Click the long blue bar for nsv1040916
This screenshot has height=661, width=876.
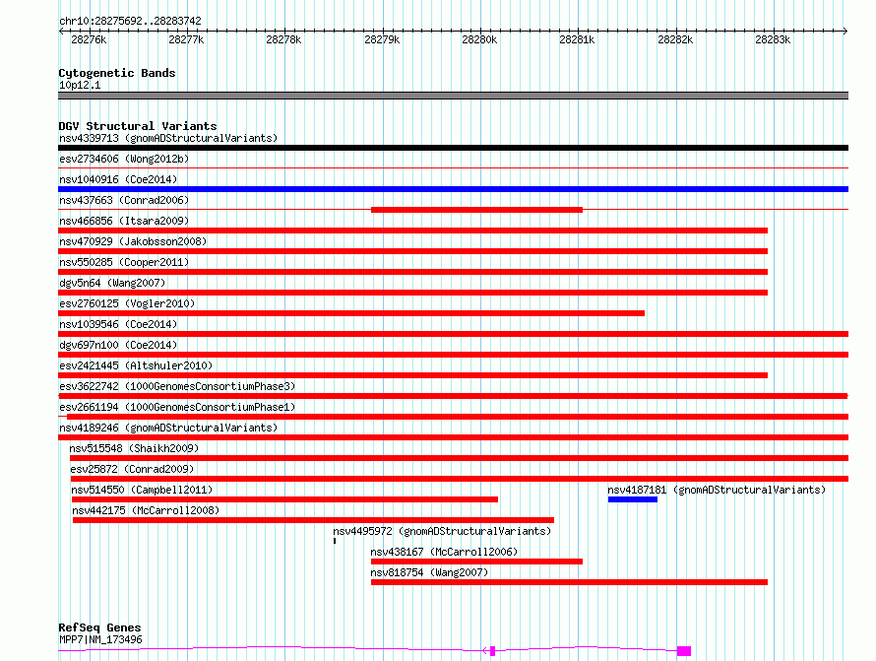453,189
